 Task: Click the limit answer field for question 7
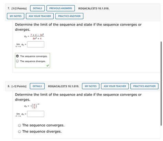36,44
